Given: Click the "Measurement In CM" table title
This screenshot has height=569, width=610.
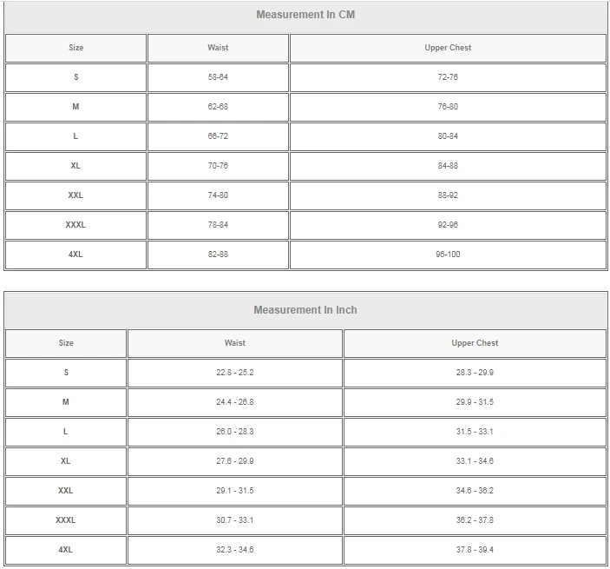Looking at the screenshot, I should click(x=305, y=15).
